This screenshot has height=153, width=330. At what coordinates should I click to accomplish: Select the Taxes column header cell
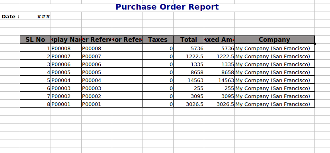click(x=158, y=39)
